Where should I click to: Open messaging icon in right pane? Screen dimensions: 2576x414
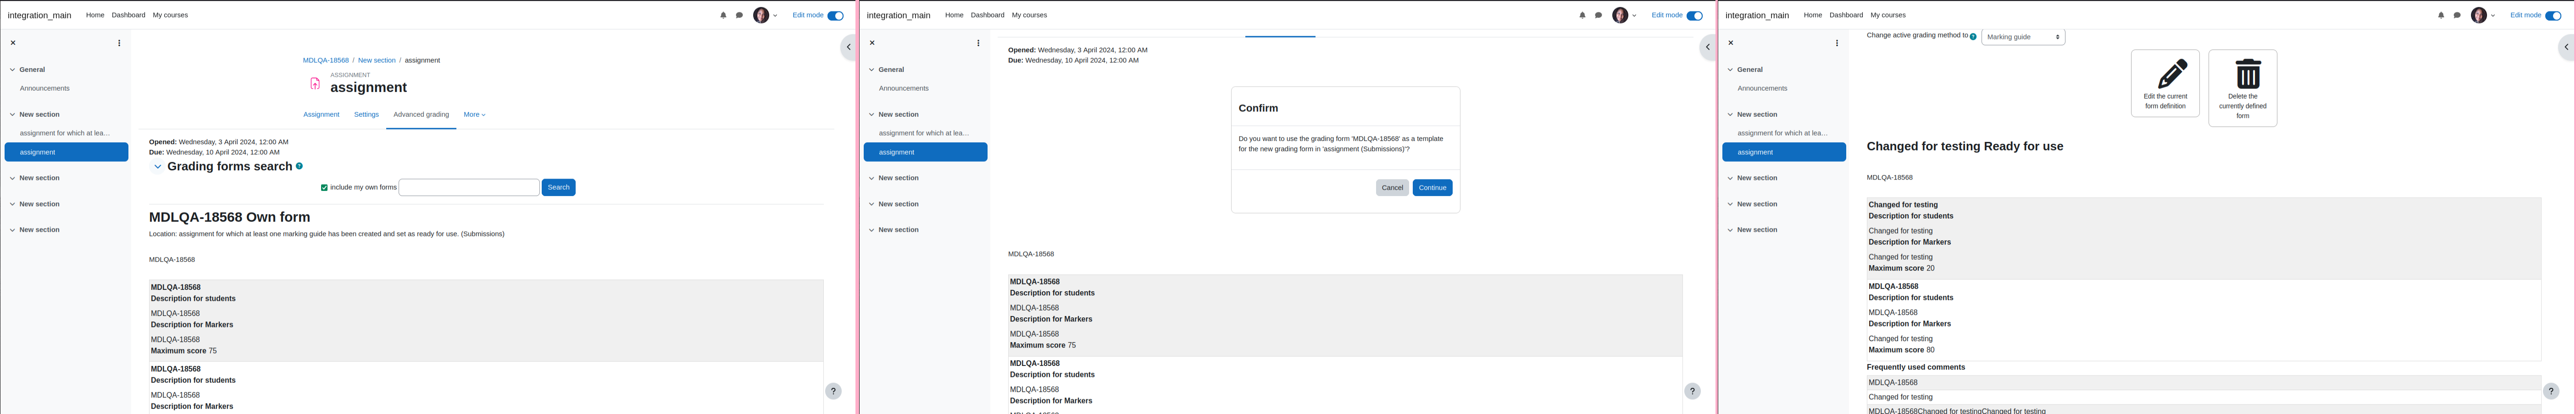coord(2457,15)
